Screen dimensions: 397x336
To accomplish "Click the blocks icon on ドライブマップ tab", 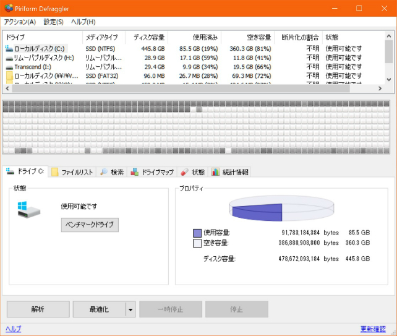I will 134,172.
